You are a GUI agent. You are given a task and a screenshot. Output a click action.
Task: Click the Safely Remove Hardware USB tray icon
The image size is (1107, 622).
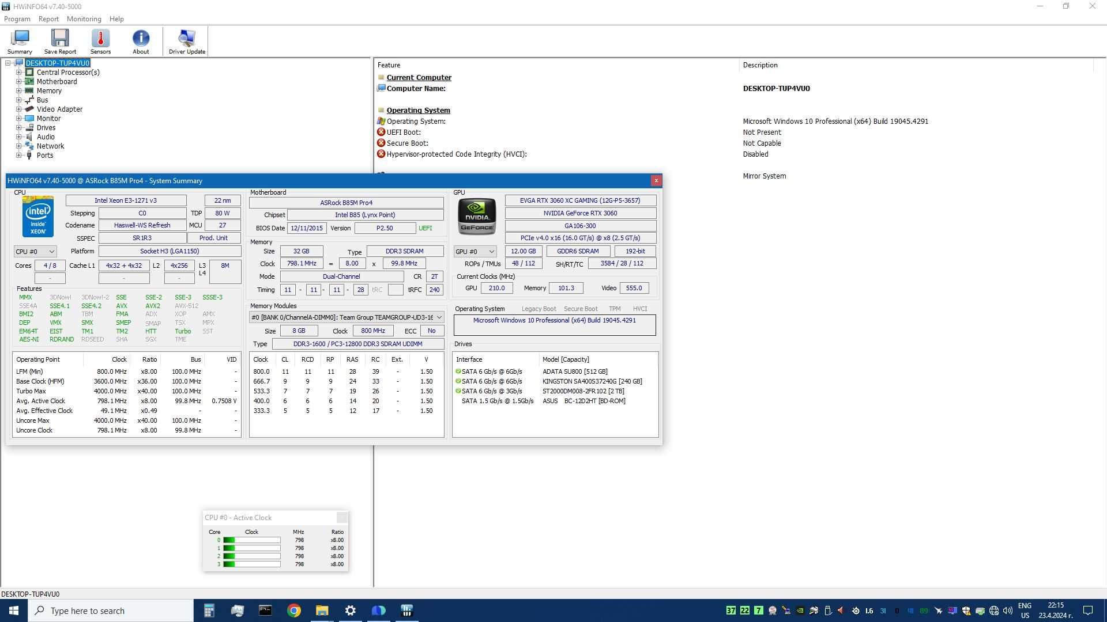point(827,610)
